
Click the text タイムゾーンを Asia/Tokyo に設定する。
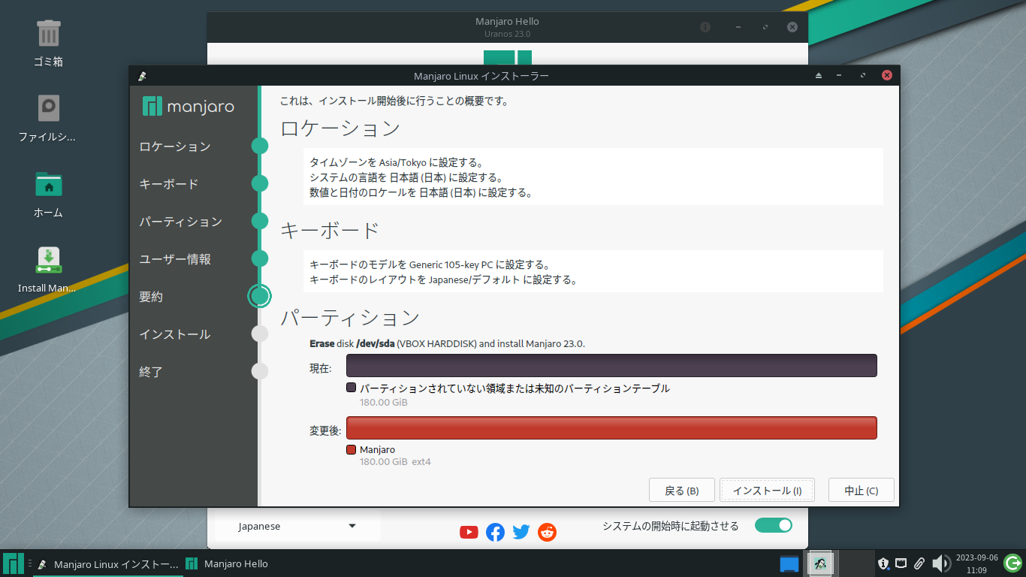point(397,162)
